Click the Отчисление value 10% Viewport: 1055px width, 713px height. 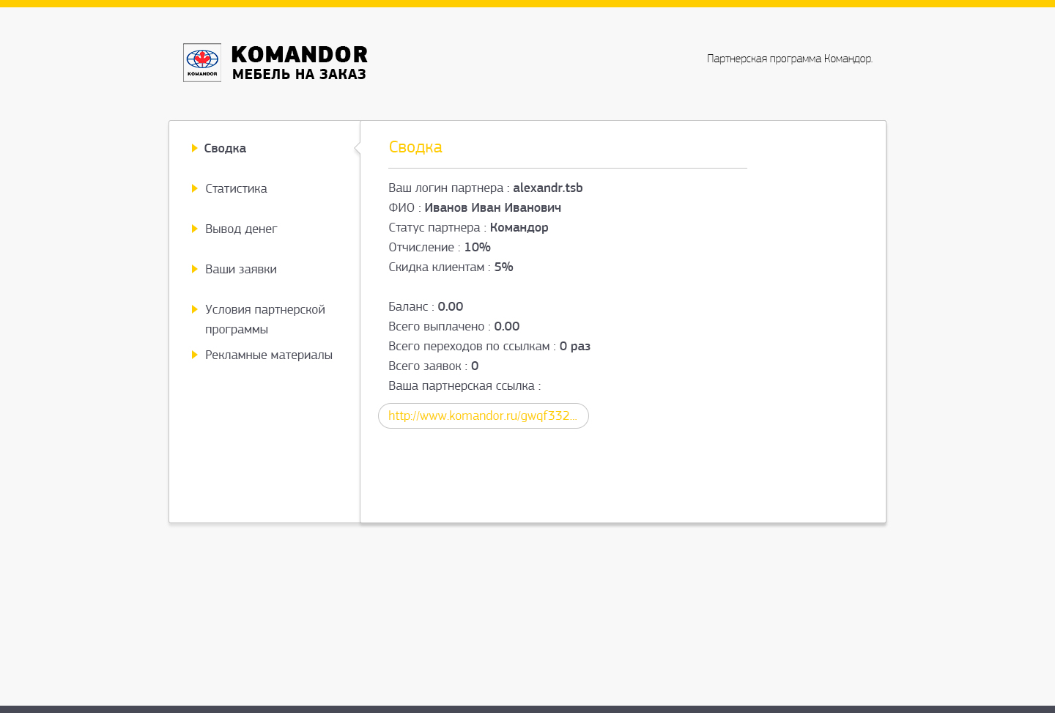(478, 247)
